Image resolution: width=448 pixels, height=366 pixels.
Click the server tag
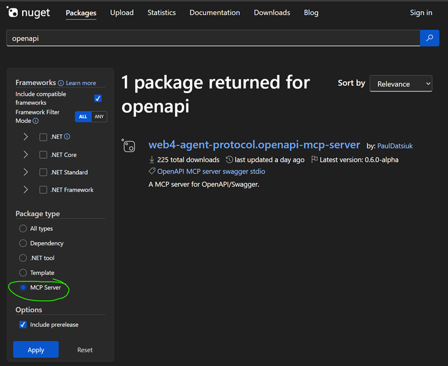click(211, 171)
